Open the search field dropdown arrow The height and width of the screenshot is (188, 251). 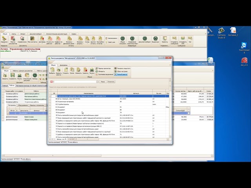[x=97, y=82]
